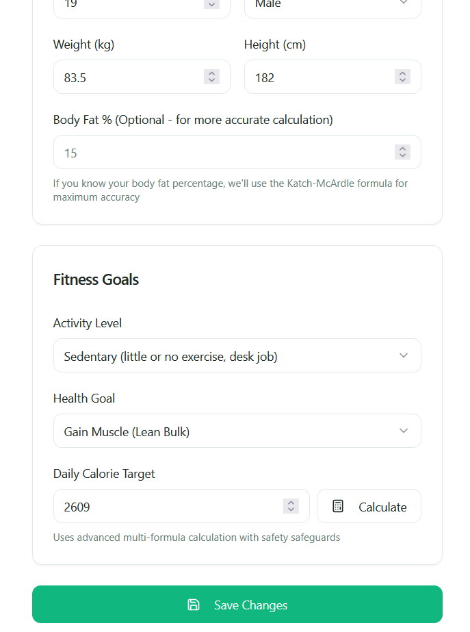Decrease calorie target using the down arrow
Viewport: 470px width, 632px height.
[x=291, y=509]
